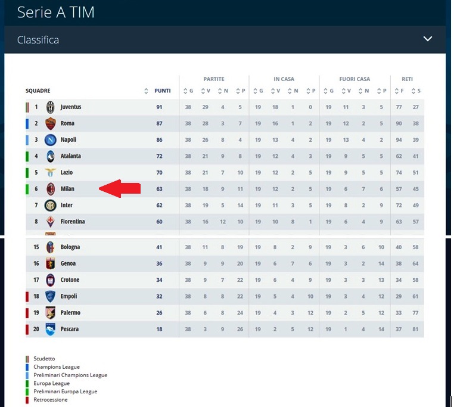Click the Juventus club crest

click(x=51, y=107)
